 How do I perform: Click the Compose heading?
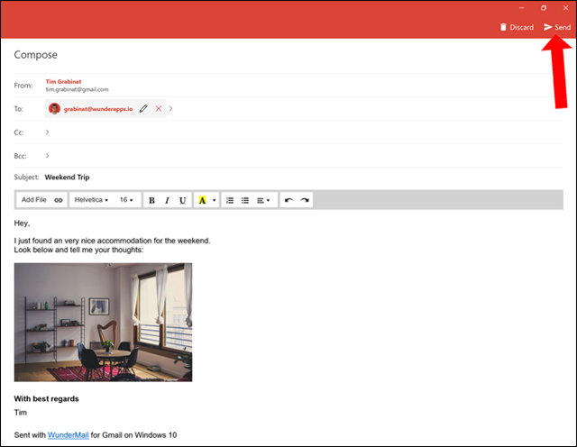[x=36, y=55]
